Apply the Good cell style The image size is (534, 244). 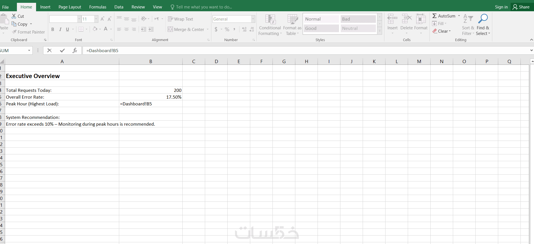[x=321, y=28]
